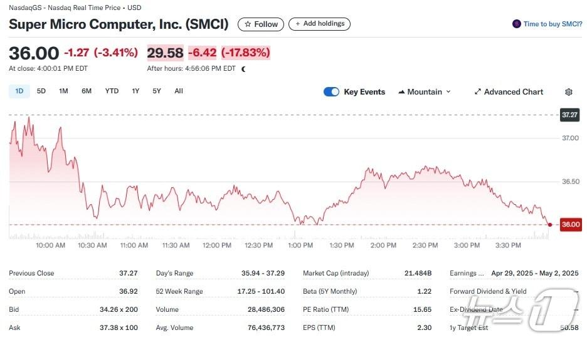Click the after-hours moon icon
The height and width of the screenshot is (340, 587).
click(243, 69)
